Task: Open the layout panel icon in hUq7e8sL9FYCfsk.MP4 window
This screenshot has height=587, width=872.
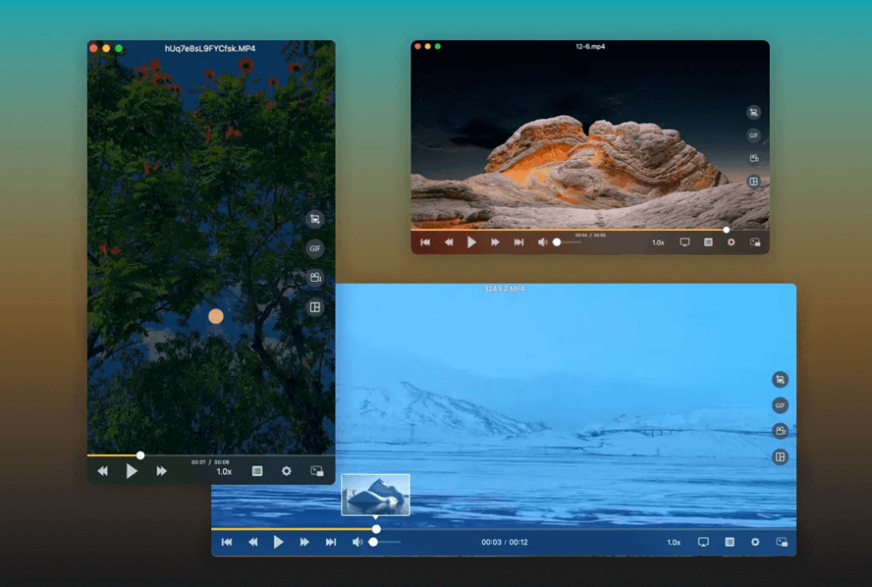Action: pos(315,308)
